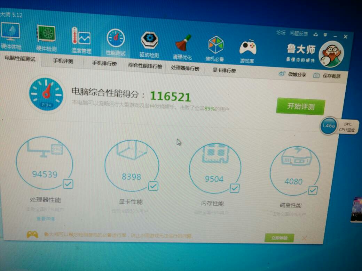Open 装机必备 essential software cube icon
This screenshot has width=362, height=271.
click(215, 45)
